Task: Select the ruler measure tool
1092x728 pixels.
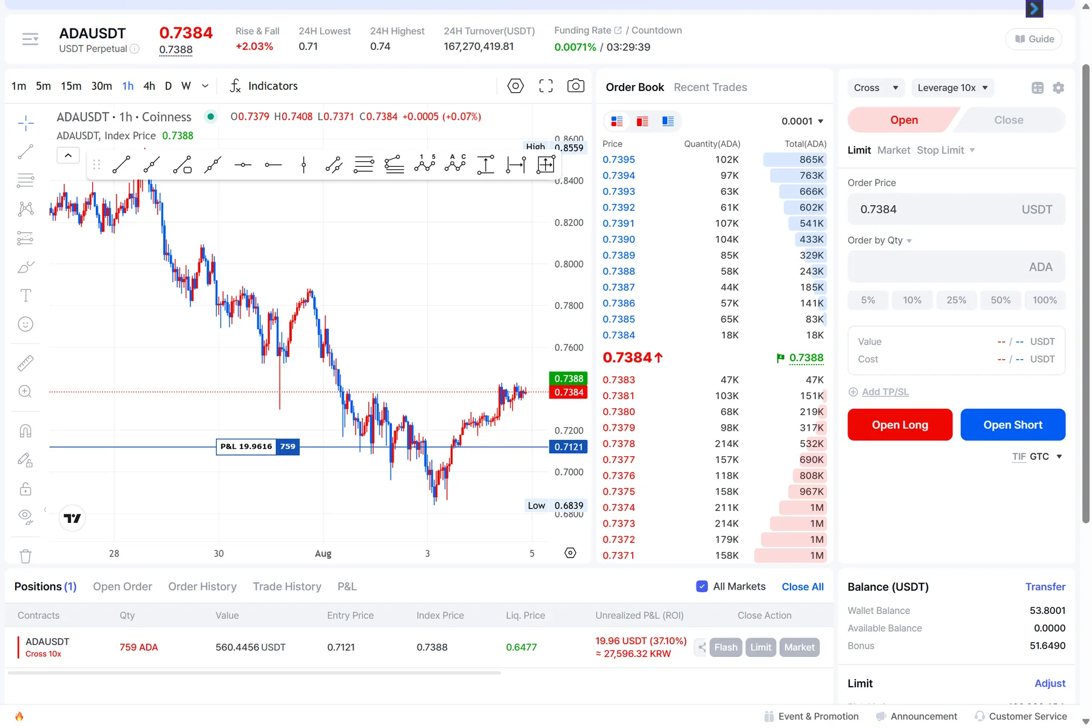Action: (x=25, y=363)
